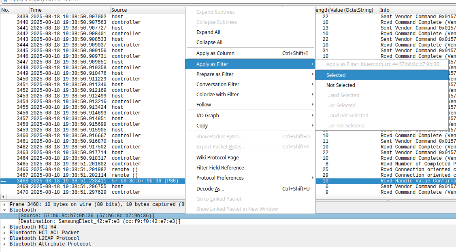Expand Bluetooth HCI ACL Packet node
Viewport: 456px width, 252px height.
click(x=4, y=233)
